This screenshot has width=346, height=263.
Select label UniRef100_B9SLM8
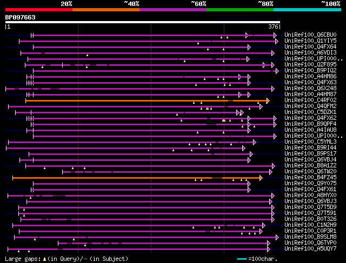coord(310,237)
